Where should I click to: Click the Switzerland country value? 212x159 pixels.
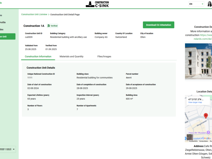(x=121, y=37)
